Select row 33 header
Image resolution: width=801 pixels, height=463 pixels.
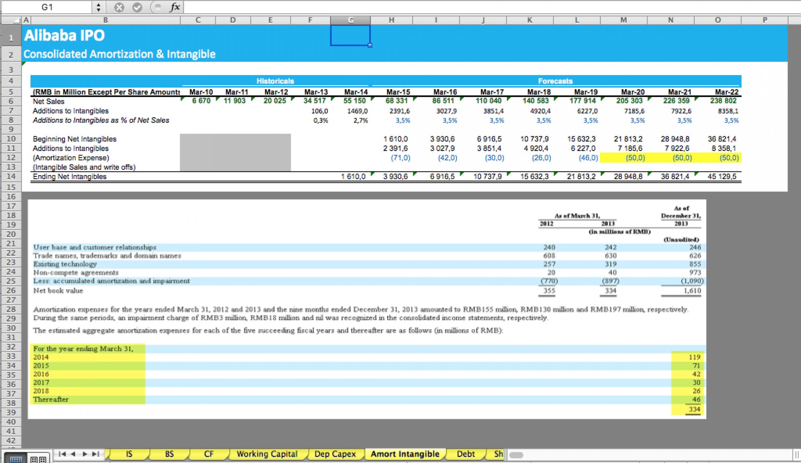11,357
